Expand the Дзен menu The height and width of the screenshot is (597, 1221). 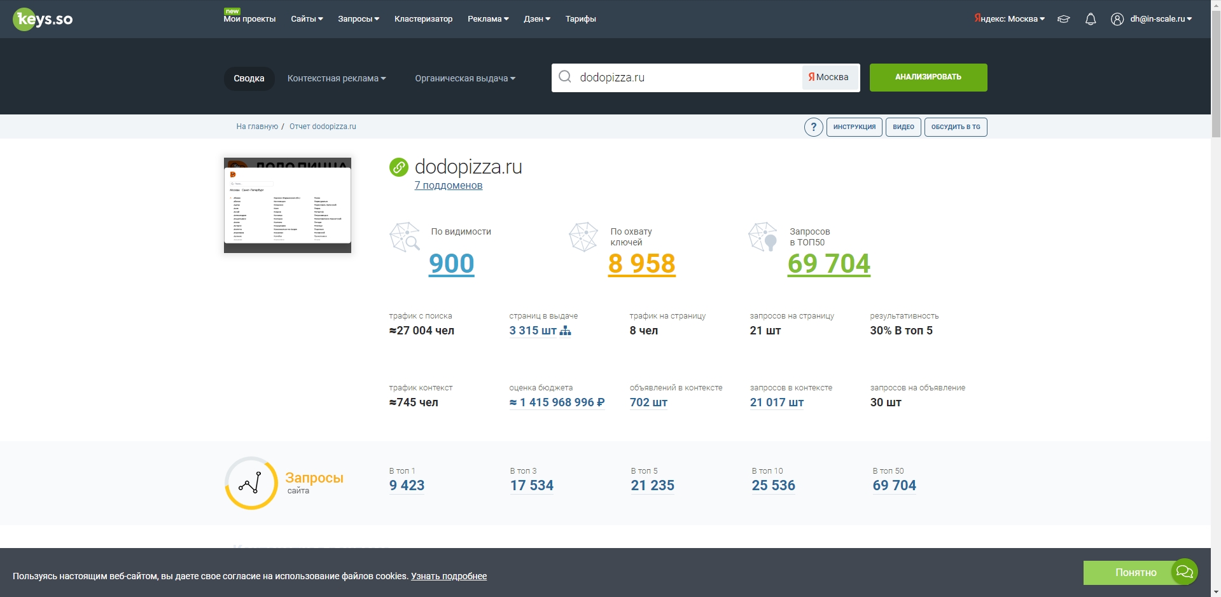coord(538,19)
